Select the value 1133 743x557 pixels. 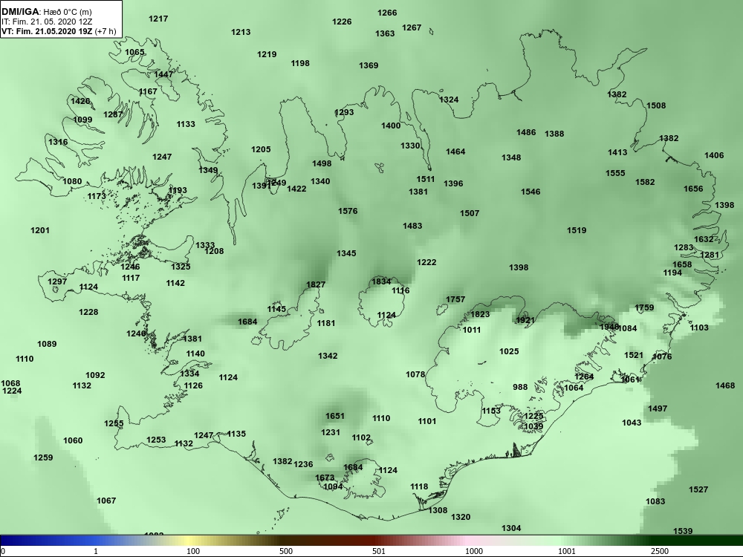pos(186,124)
